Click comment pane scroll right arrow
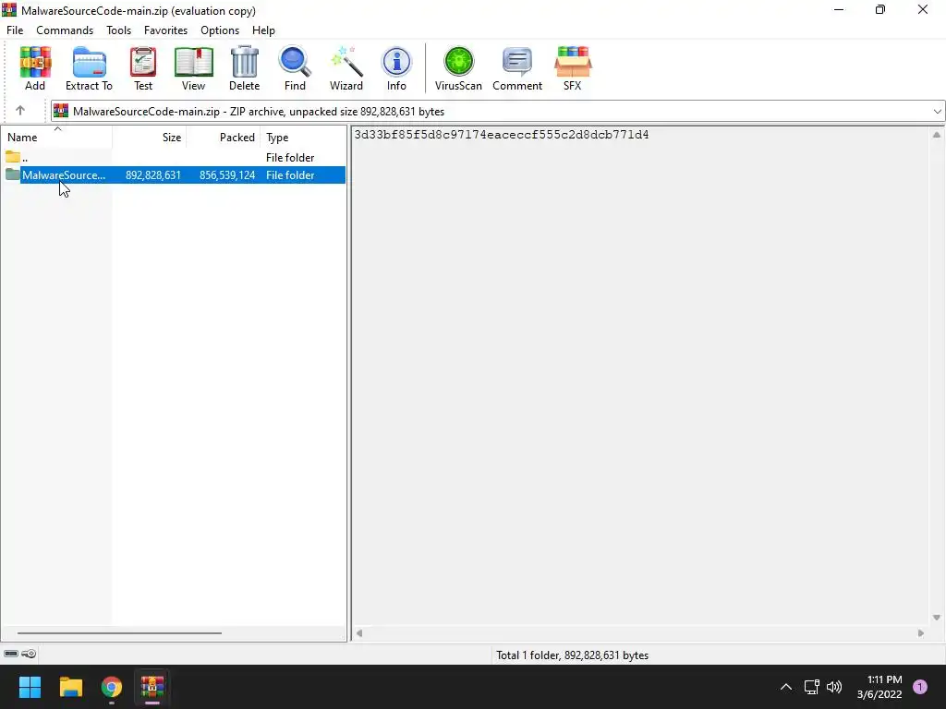The image size is (946, 709). (921, 633)
